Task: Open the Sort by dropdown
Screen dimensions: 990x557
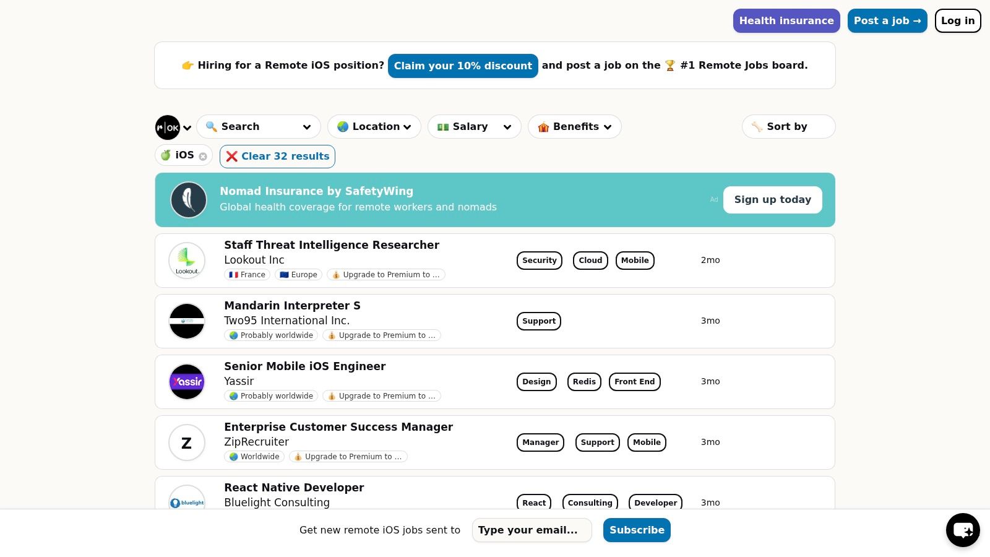Action: 789,127
